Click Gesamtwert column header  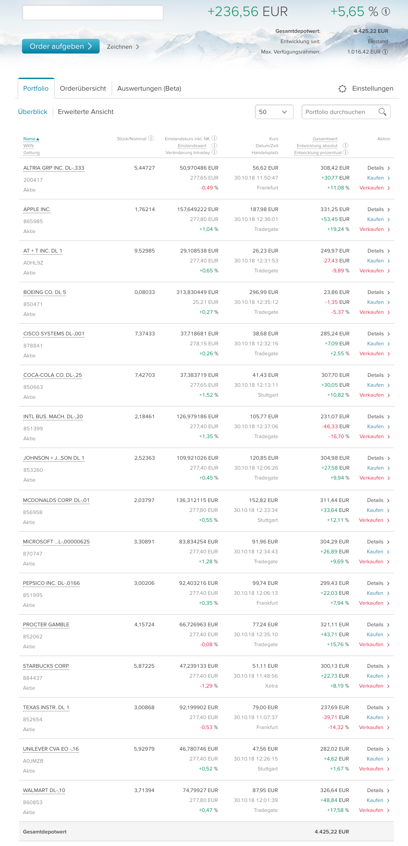click(x=325, y=139)
